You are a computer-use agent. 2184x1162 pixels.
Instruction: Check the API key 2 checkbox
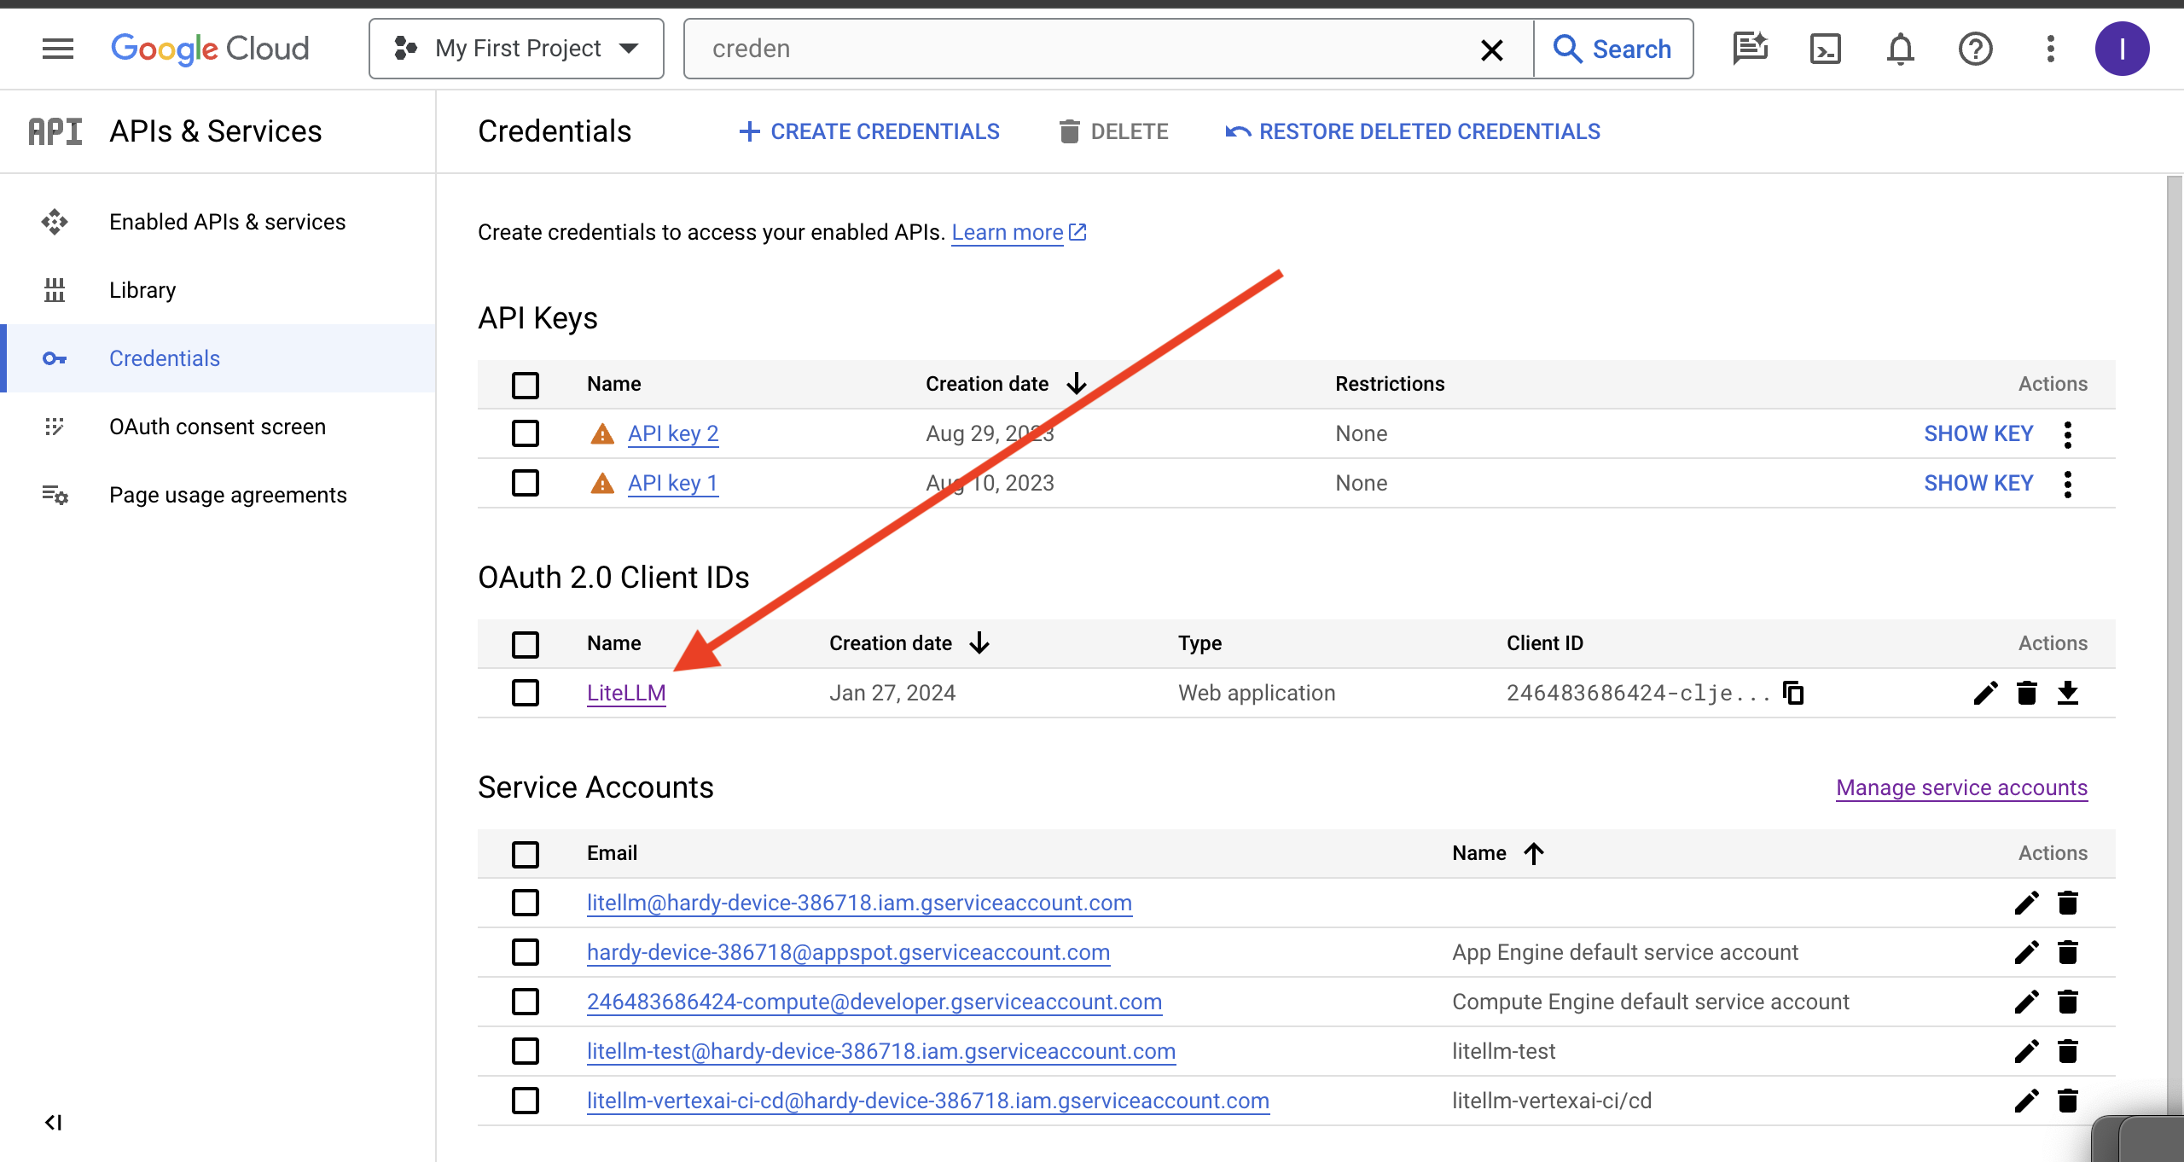(x=526, y=433)
